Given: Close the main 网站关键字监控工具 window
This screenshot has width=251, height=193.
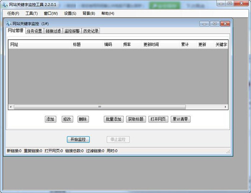Looking at the screenshot, I should [241, 3].
